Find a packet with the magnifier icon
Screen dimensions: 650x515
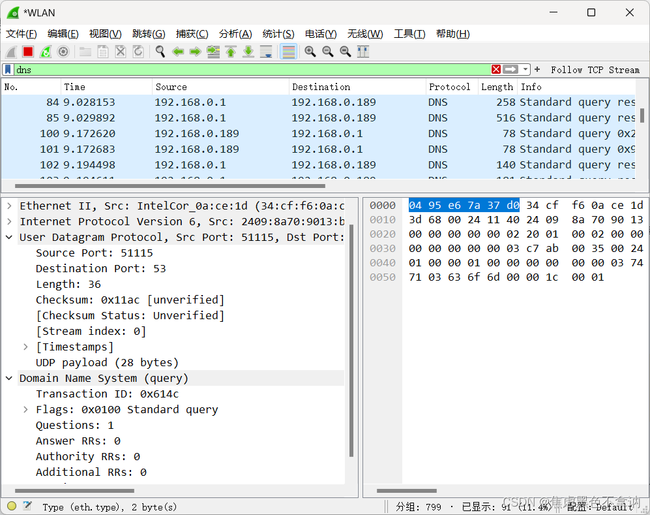(x=160, y=52)
